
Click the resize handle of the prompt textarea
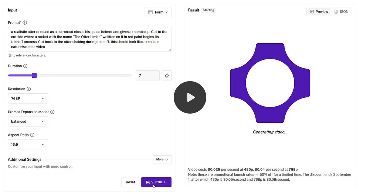170,50
